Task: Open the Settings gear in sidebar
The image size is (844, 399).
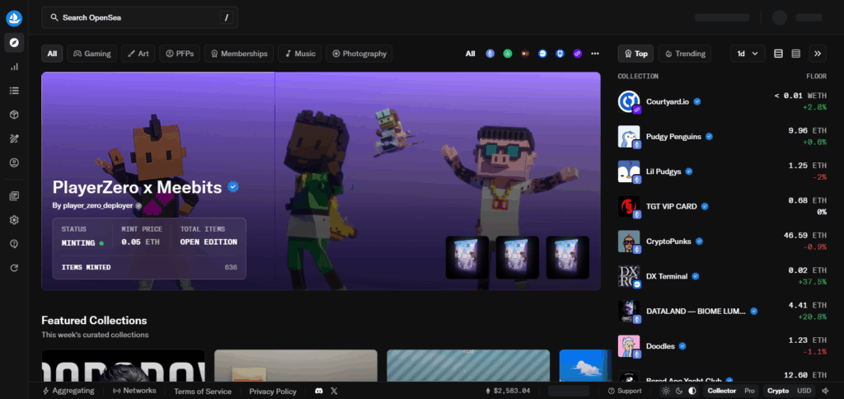Action: point(14,220)
